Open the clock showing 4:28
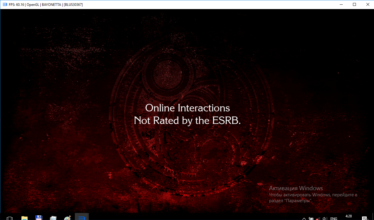 [349, 216]
